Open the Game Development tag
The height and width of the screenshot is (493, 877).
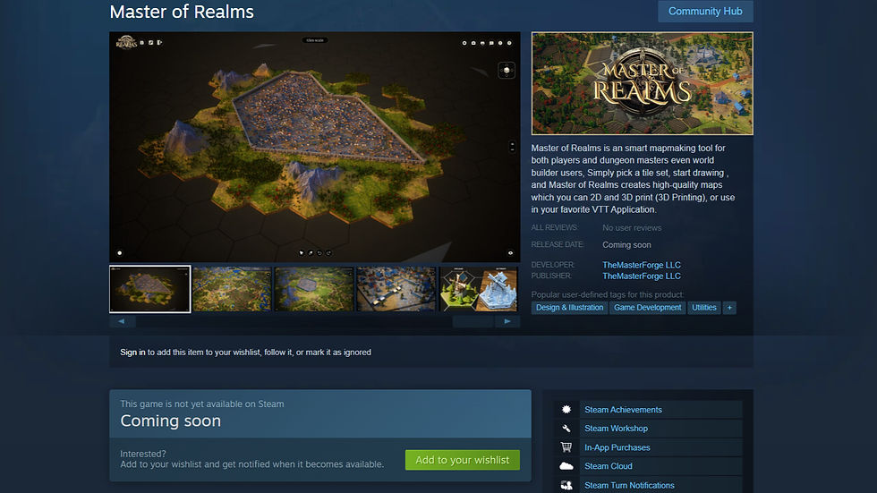pos(648,308)
